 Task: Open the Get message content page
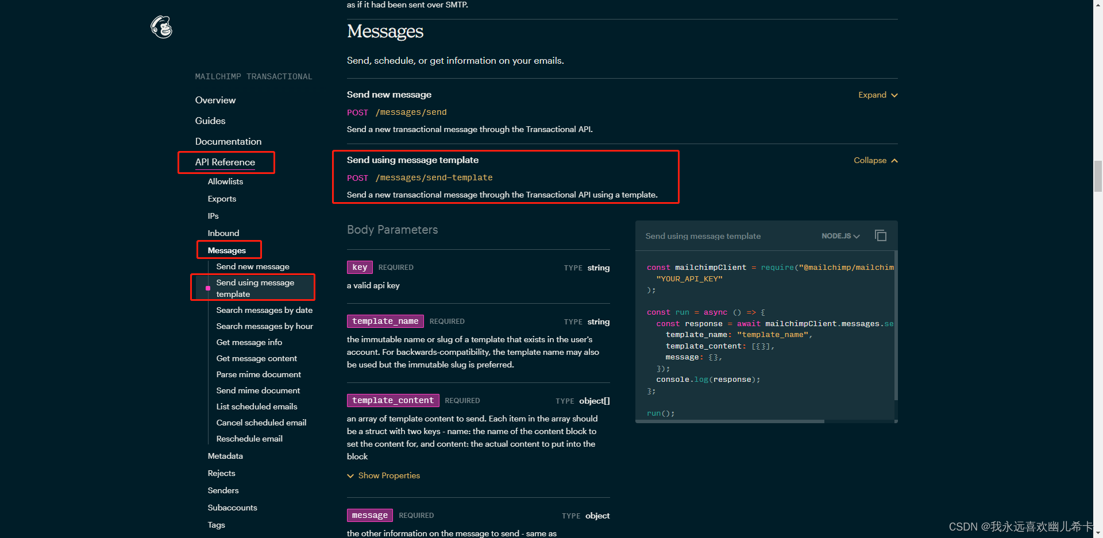click(x=256, y=358)
